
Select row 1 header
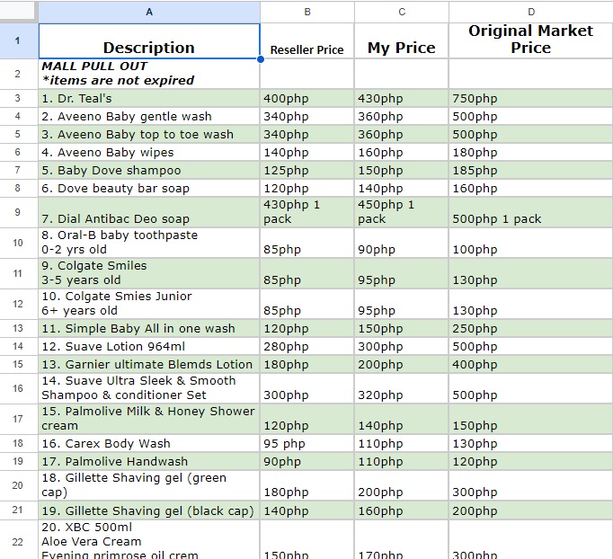coord(18,40)
